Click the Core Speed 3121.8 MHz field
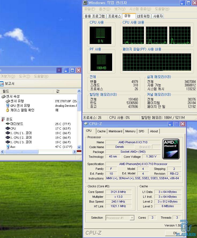197x238 pixels. click(118, 192)
